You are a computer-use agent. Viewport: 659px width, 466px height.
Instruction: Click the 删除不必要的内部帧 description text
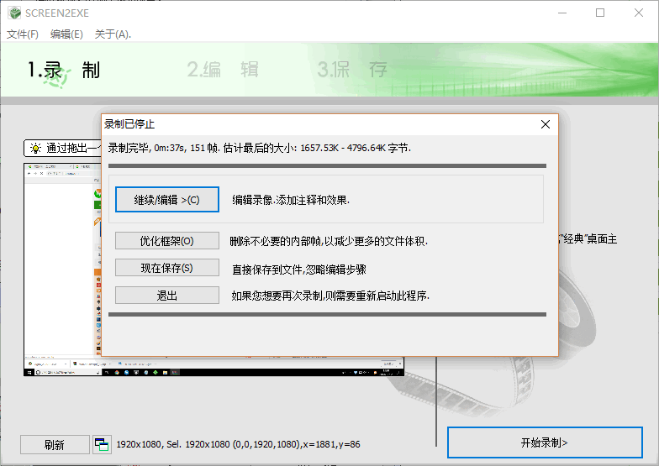click(329, 242)
